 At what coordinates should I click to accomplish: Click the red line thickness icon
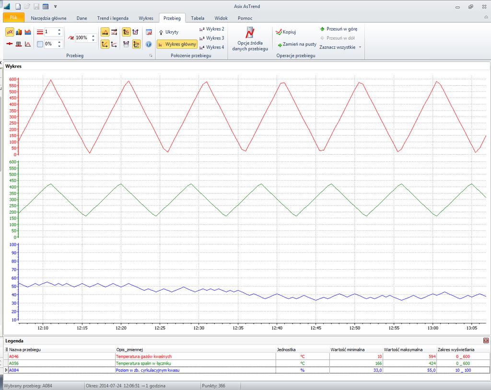coord(40,32)
